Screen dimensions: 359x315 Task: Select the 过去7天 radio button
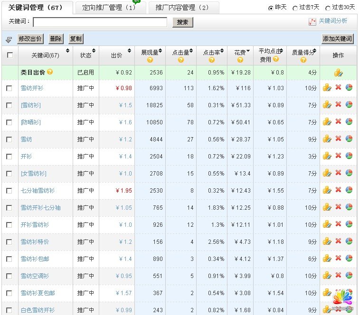[x=295, y=8]
